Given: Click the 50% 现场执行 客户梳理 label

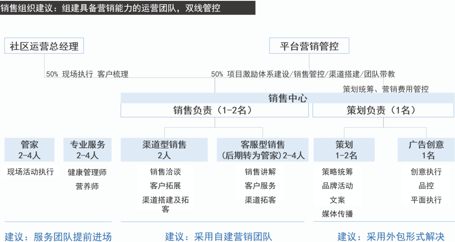Looking at the screenshot, I should (x=87, y=74).
